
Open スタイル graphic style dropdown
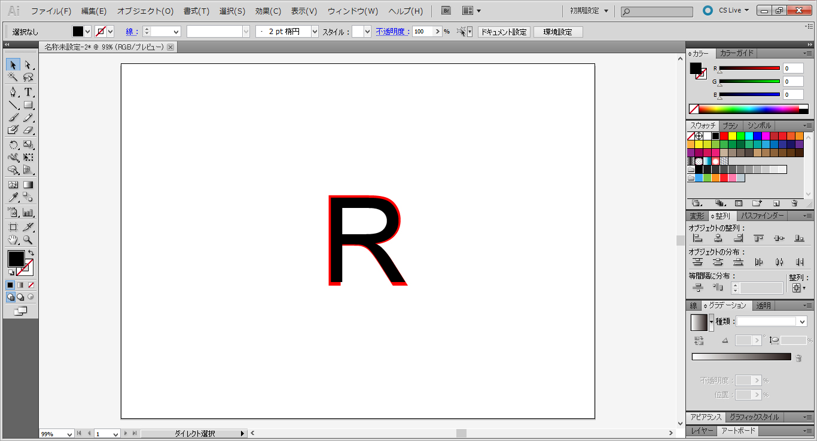pos(368,32)
